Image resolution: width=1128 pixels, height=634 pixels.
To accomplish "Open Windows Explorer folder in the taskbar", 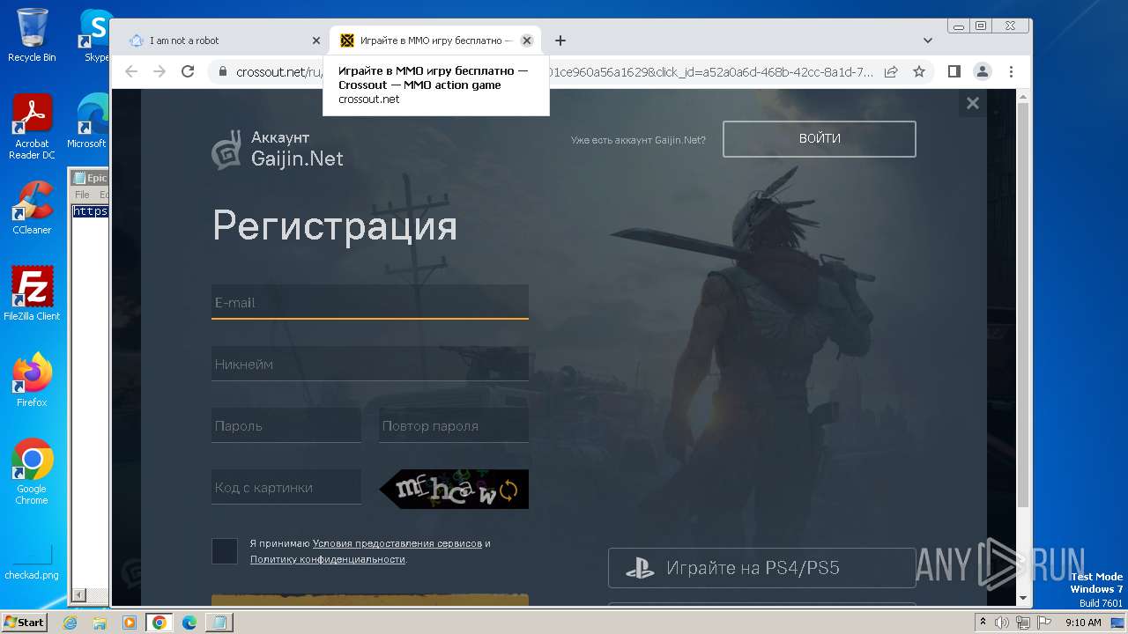I will tap(100, 623).
